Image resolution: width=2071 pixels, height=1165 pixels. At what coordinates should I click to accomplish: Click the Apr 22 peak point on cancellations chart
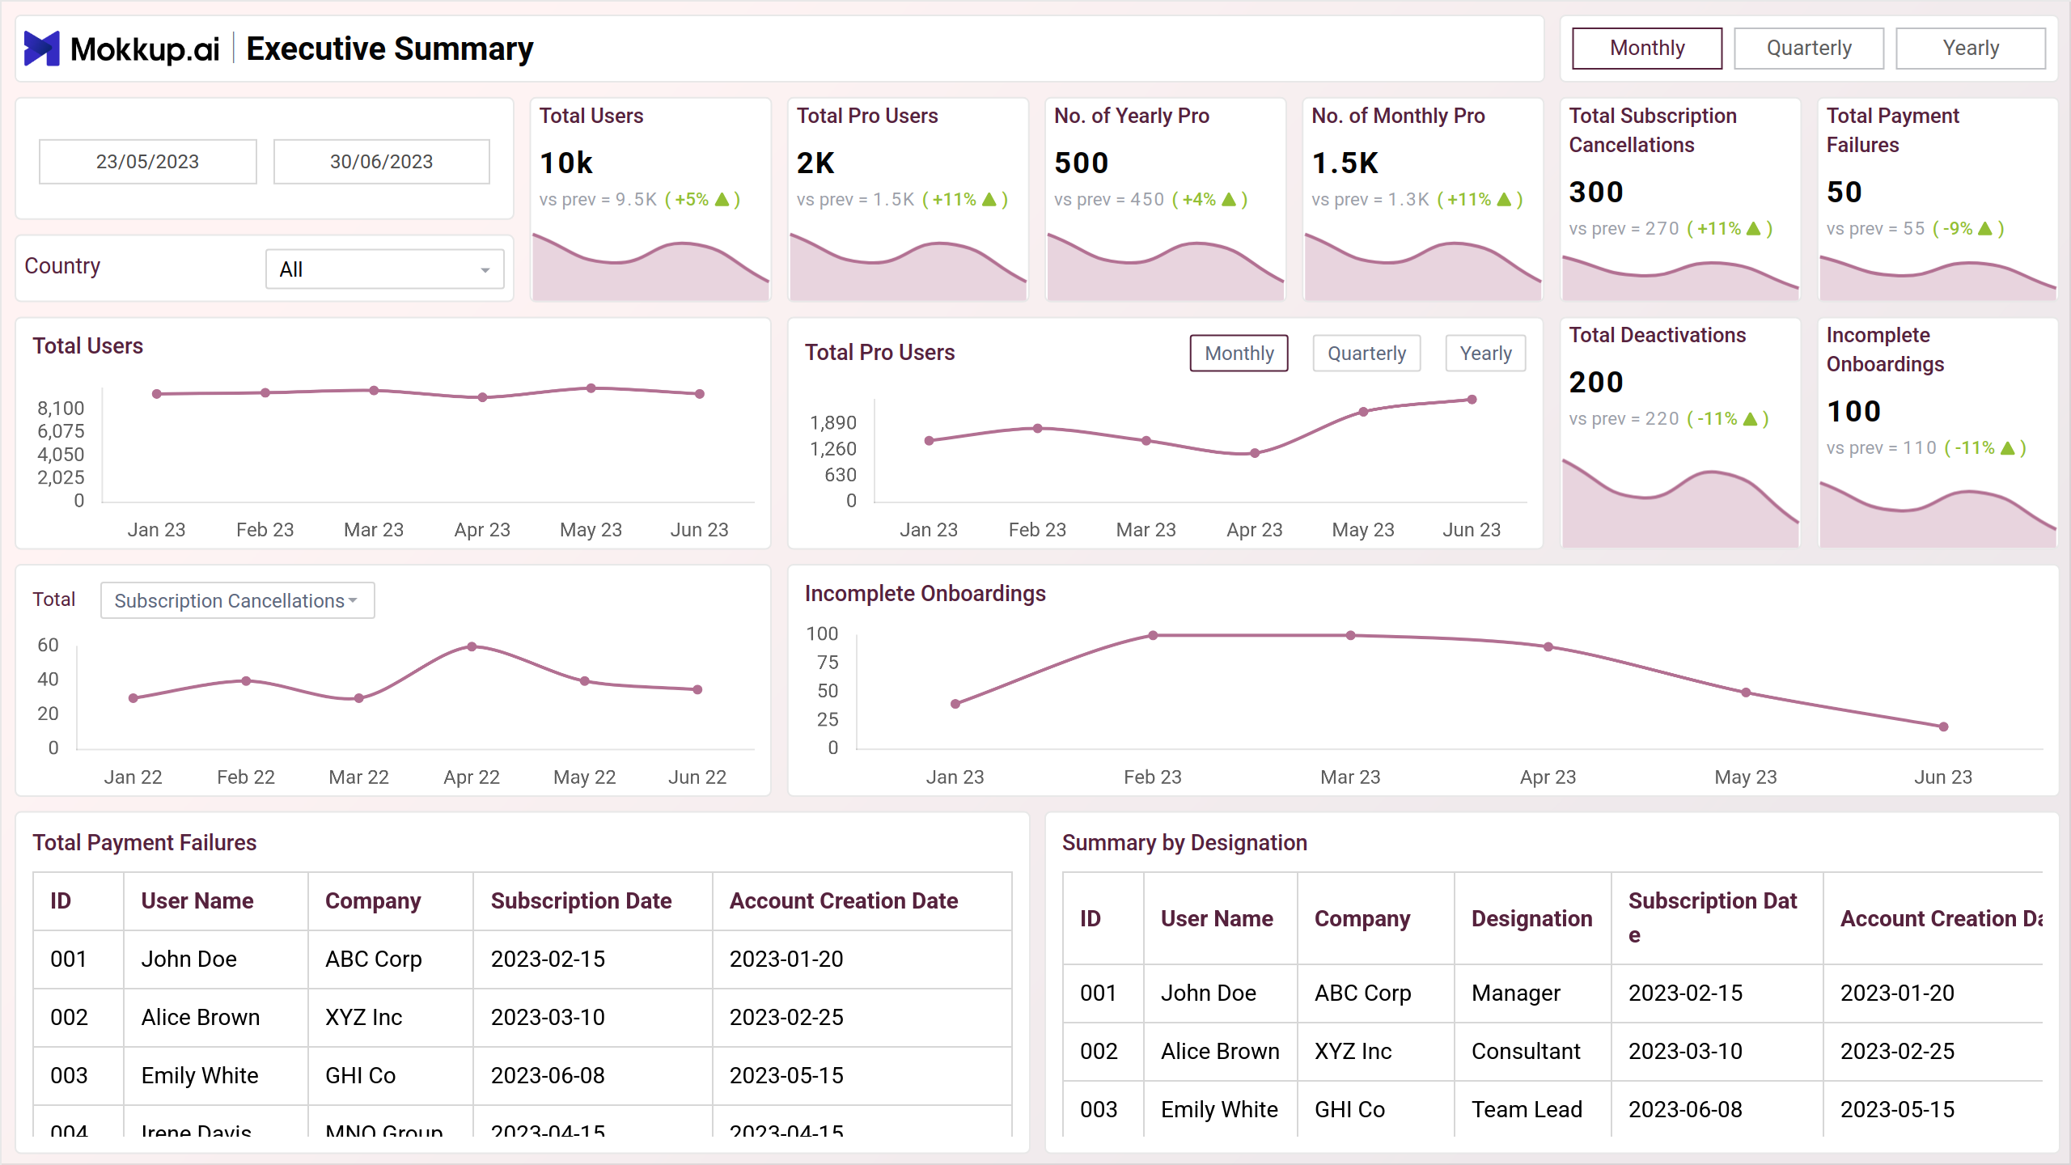pos(472,646)
